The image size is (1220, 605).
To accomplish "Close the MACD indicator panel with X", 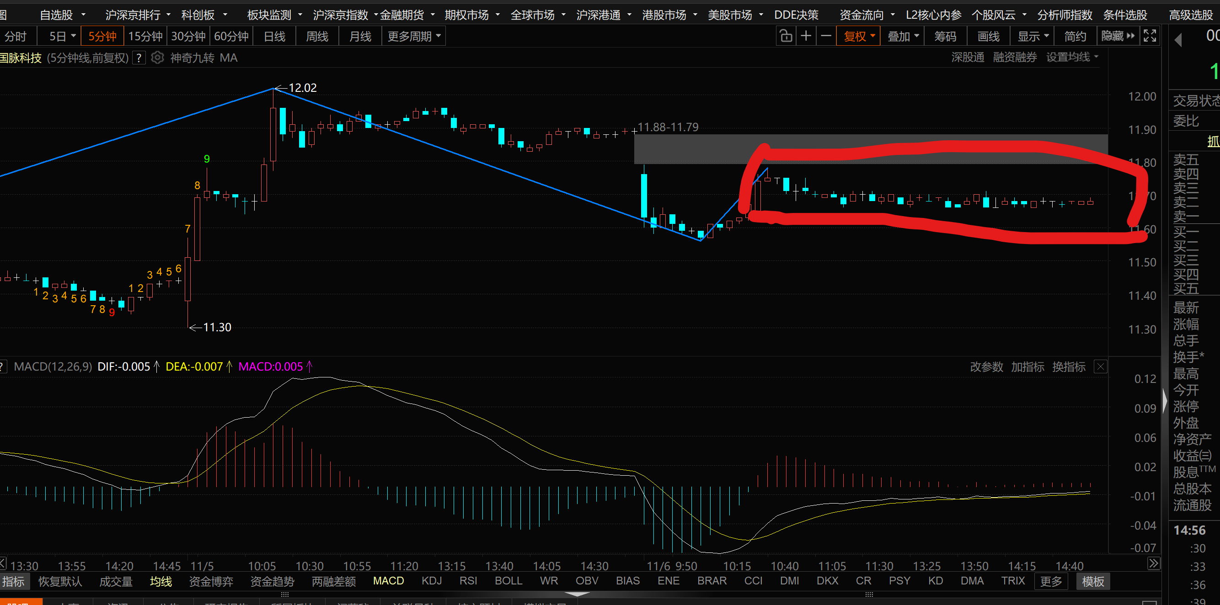I will (1101, 366).
